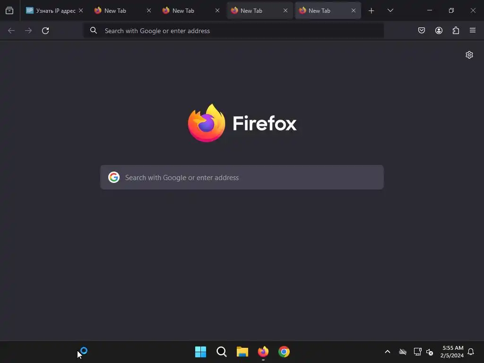Click Firefox icon in taskbar
This screenshot has height=363, width=484.
pyautogui.click(x=263, y=352)
